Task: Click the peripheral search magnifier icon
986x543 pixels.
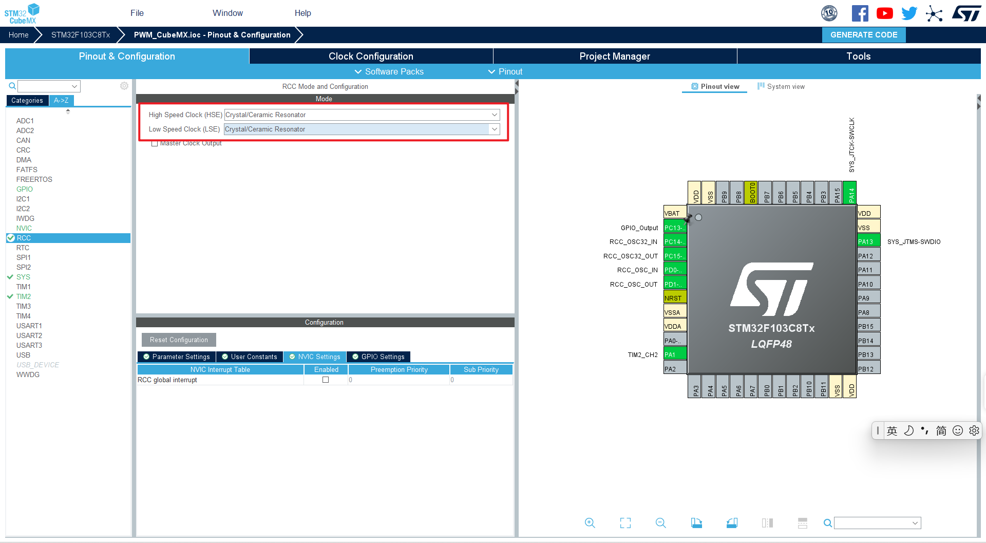Action: click(12, 86)
